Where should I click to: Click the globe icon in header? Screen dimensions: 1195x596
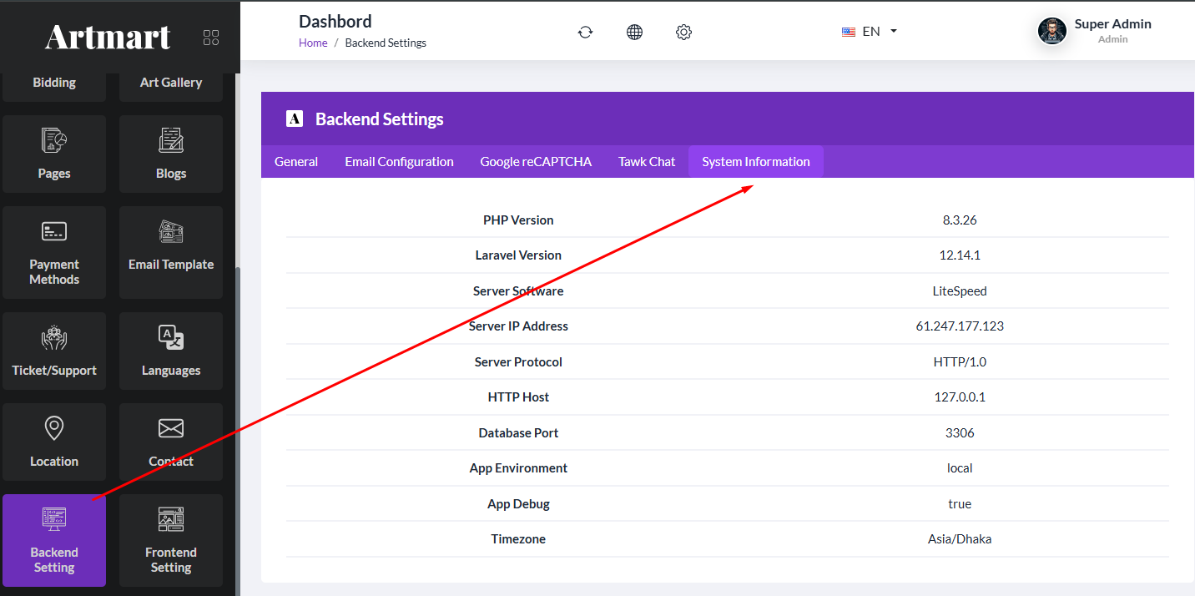[x=634, y=32]
